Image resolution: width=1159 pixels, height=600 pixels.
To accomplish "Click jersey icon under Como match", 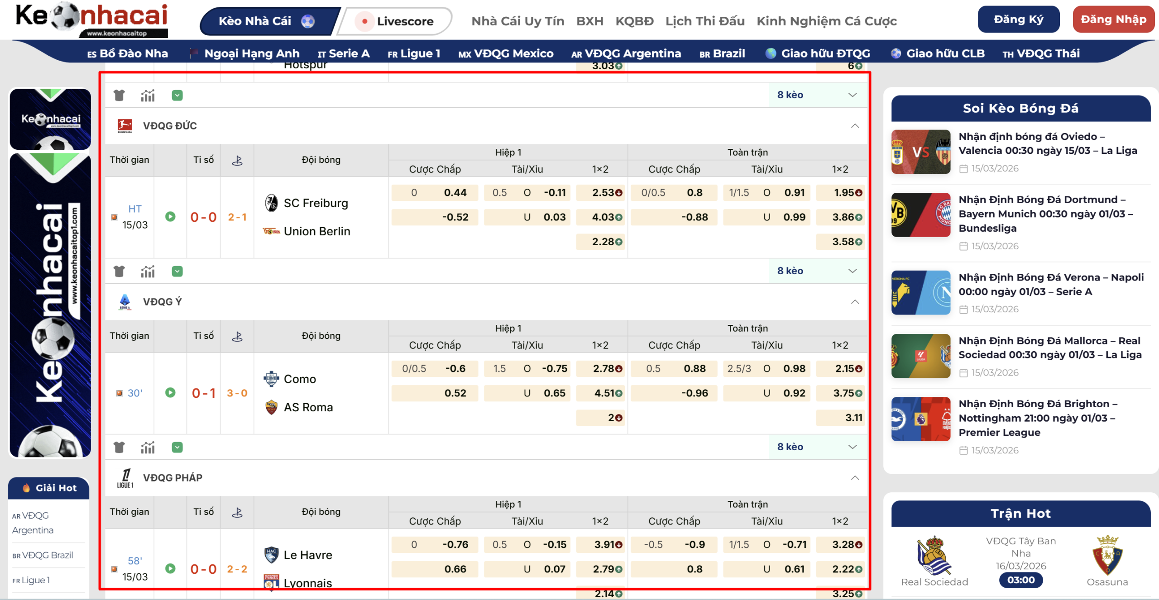I will pyautogui.click(x=119, y=447).
